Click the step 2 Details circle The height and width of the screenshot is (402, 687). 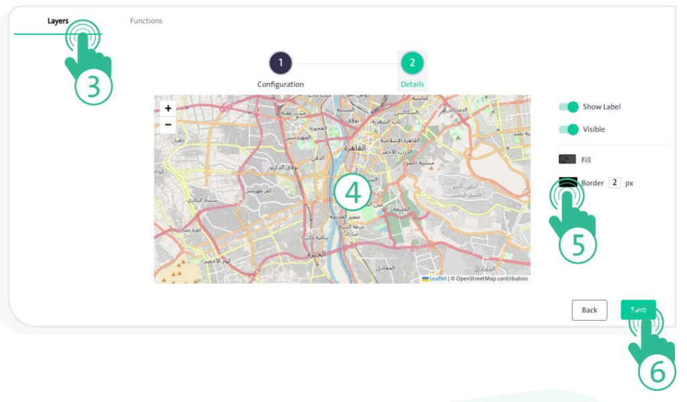click(412, 64)
